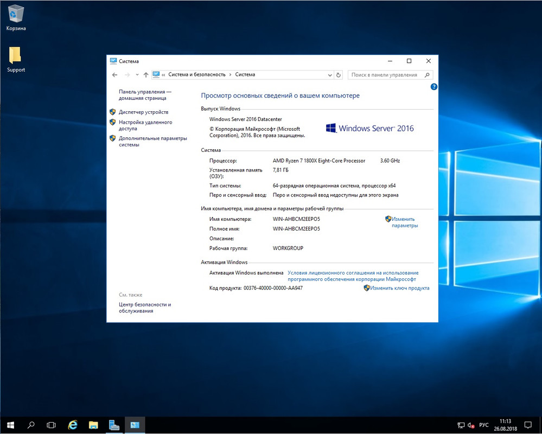Click shield icon beside Изменить параметры
The height and width of the screenshot is (434, 542).
point(388,219)
